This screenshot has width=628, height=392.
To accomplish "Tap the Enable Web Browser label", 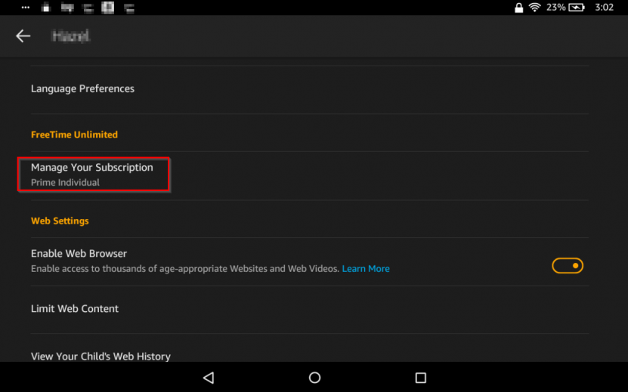I will pos(79,254).
